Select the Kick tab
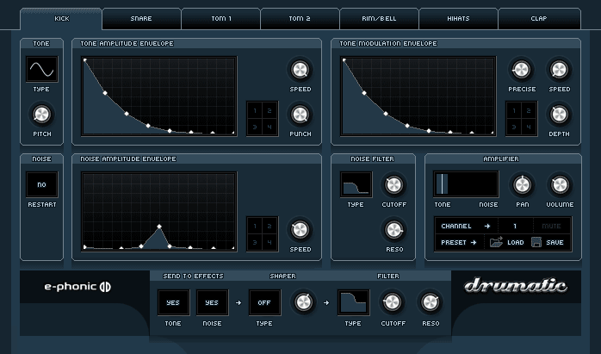This screenshot has width=601, height=354. pos(61,19)
